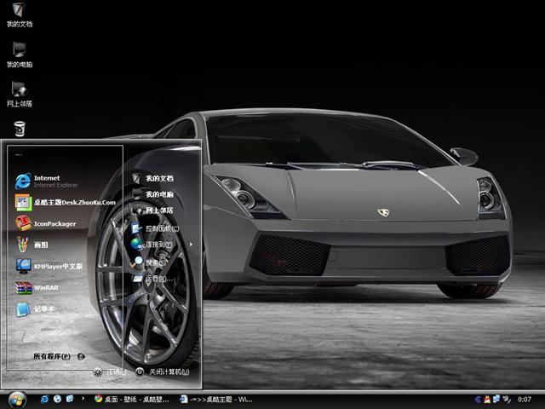Open WinRAR from Start menu

[37, 288]
